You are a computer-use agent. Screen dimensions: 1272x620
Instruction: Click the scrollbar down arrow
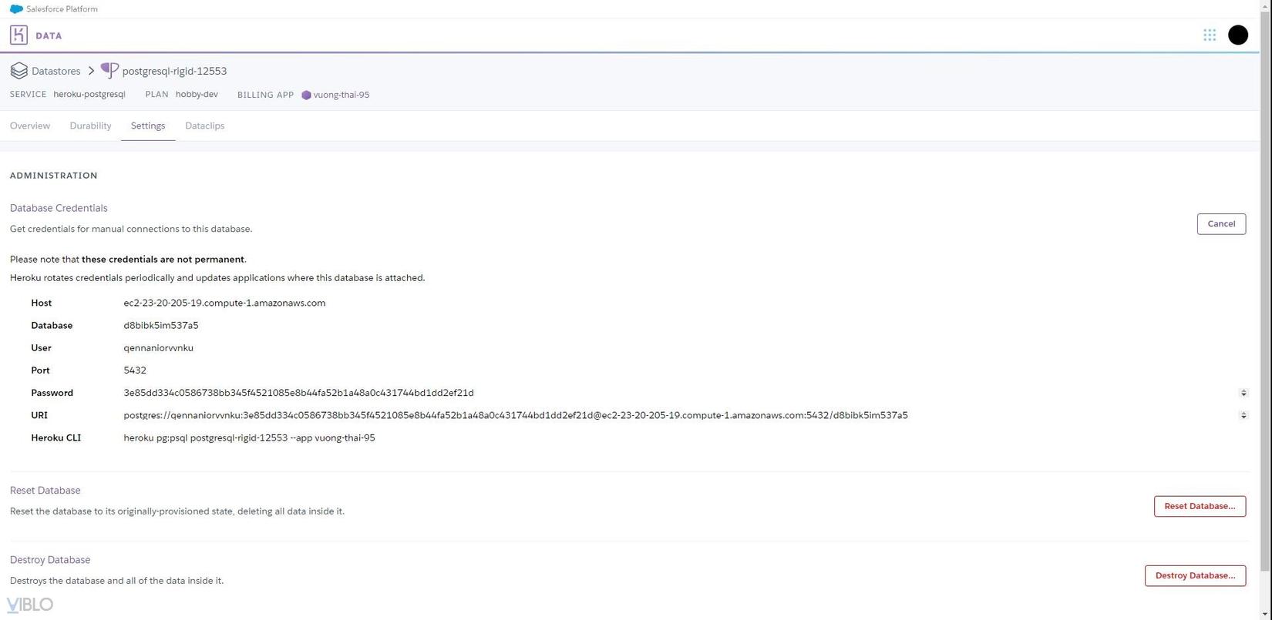pyautogui.click(x=1266, y=614)
